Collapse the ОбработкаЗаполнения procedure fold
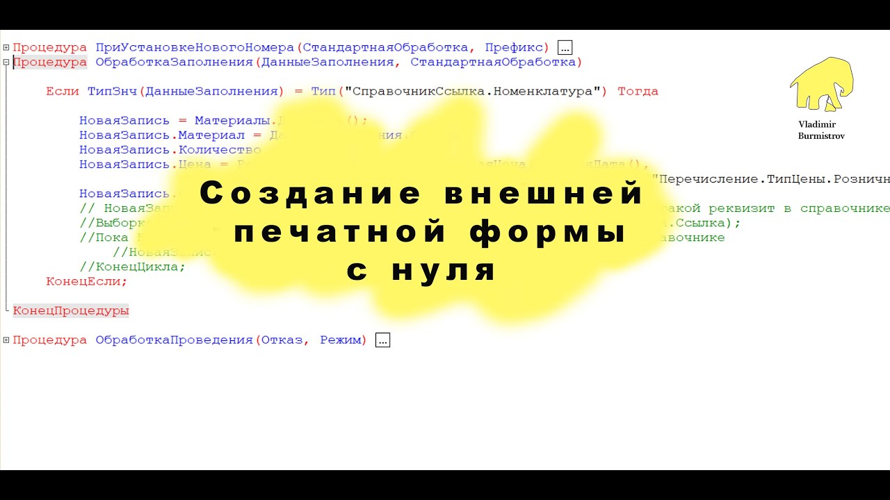Image resolution: width=890 pixels, height=500 pixels. [6, 62]
